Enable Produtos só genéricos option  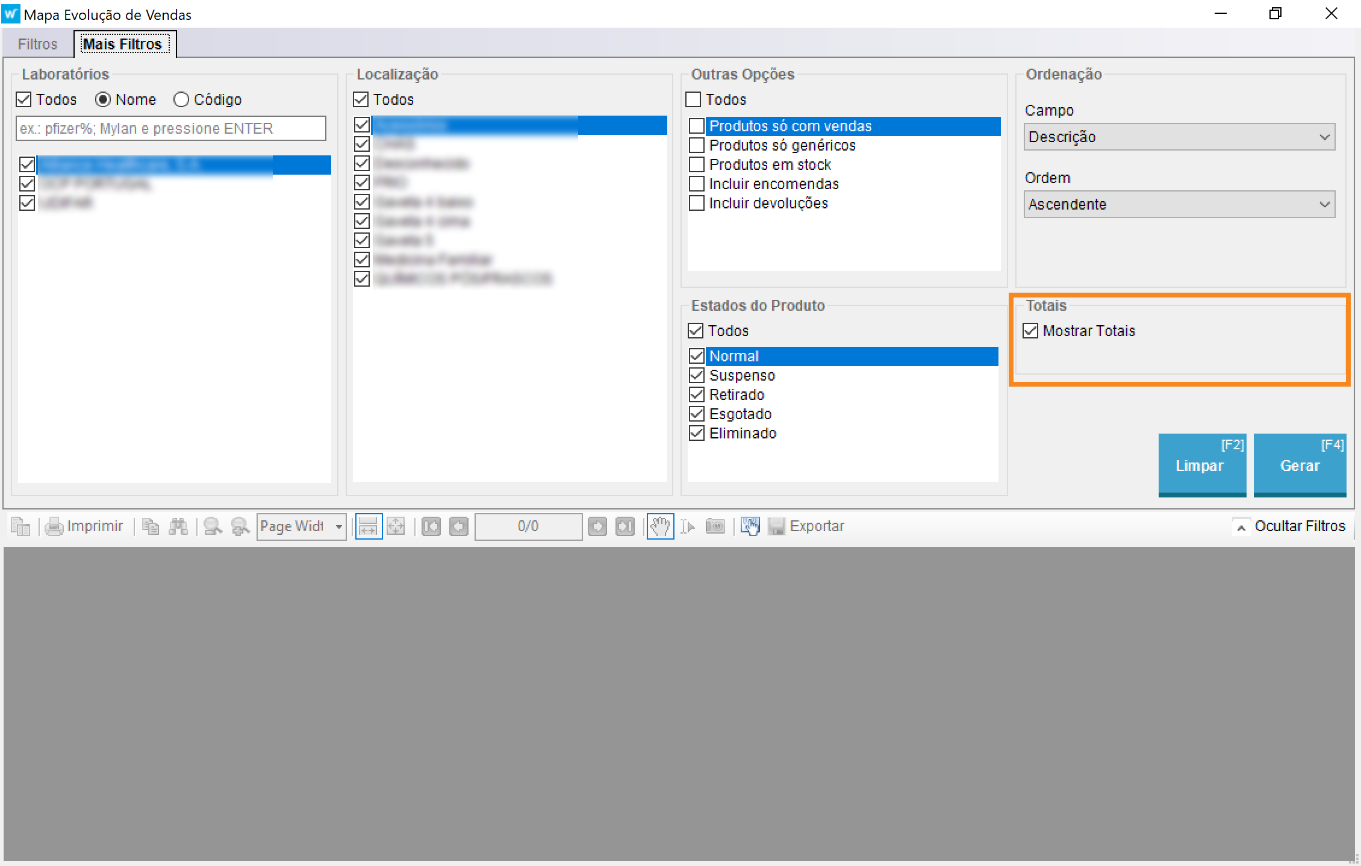pos(697,145)
